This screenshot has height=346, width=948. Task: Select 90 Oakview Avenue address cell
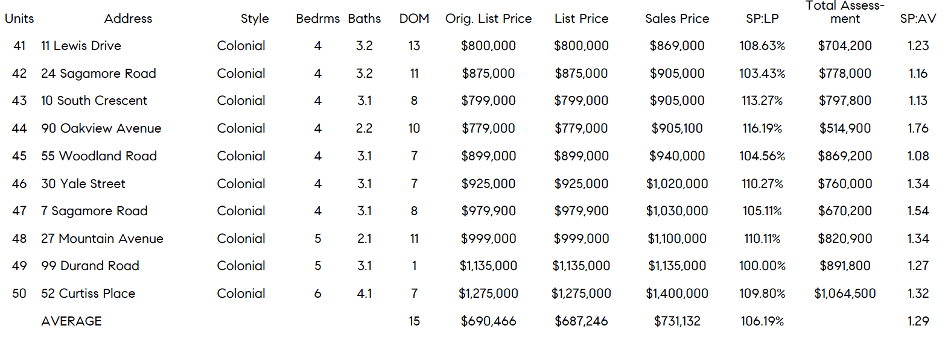[x=101, y=128]
